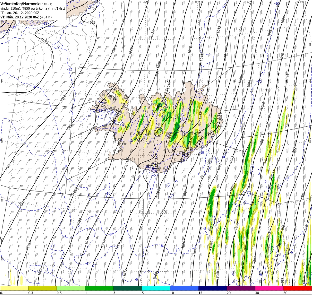
Task: Click the '0.1' legend value label
Action: 2,293
